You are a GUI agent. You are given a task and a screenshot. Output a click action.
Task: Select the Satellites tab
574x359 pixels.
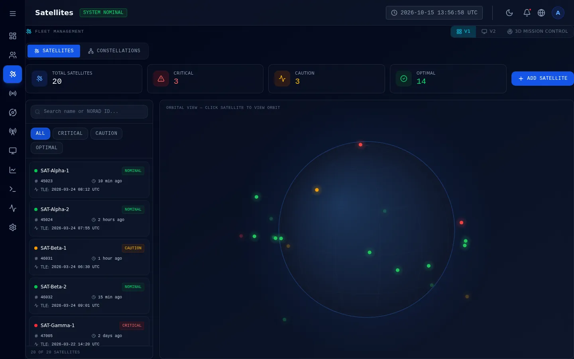tap(54, 51)
